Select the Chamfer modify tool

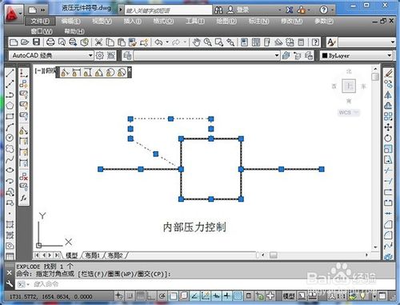coord(389,224)
